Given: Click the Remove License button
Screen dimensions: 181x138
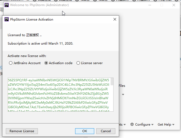Looking at the screenshot, I should pos(22,131).
